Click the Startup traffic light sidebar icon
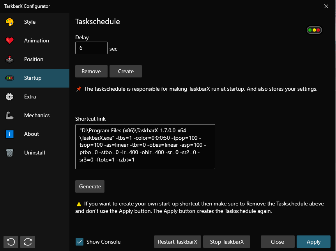 pos(10,78)
